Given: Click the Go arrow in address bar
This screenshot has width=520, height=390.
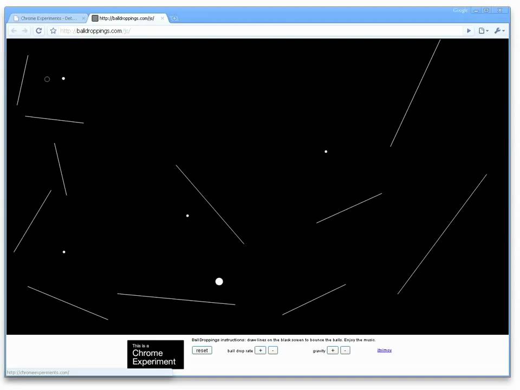Looking at the screenshot, I should [x=469, y=31].
